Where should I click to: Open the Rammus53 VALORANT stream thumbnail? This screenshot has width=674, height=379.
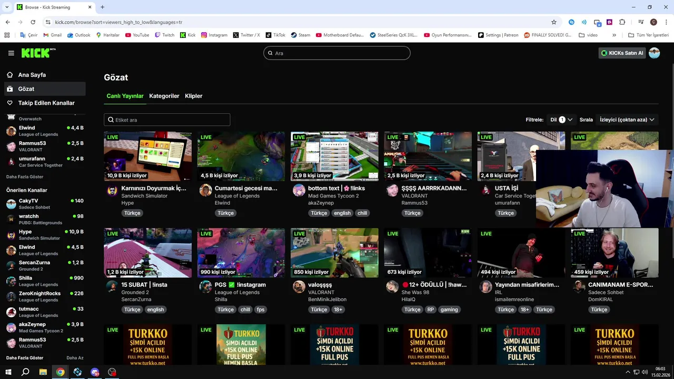428,156
